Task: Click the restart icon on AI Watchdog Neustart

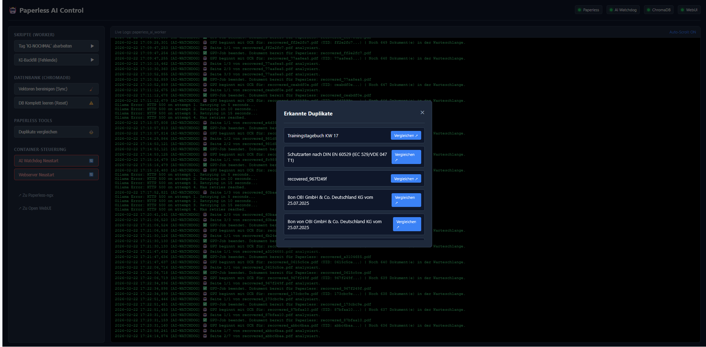Action: click(91, 161)
